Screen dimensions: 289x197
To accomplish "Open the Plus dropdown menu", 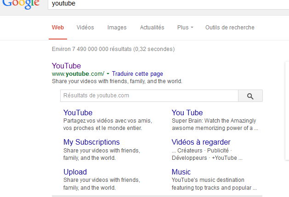I will tap(185, 28).
